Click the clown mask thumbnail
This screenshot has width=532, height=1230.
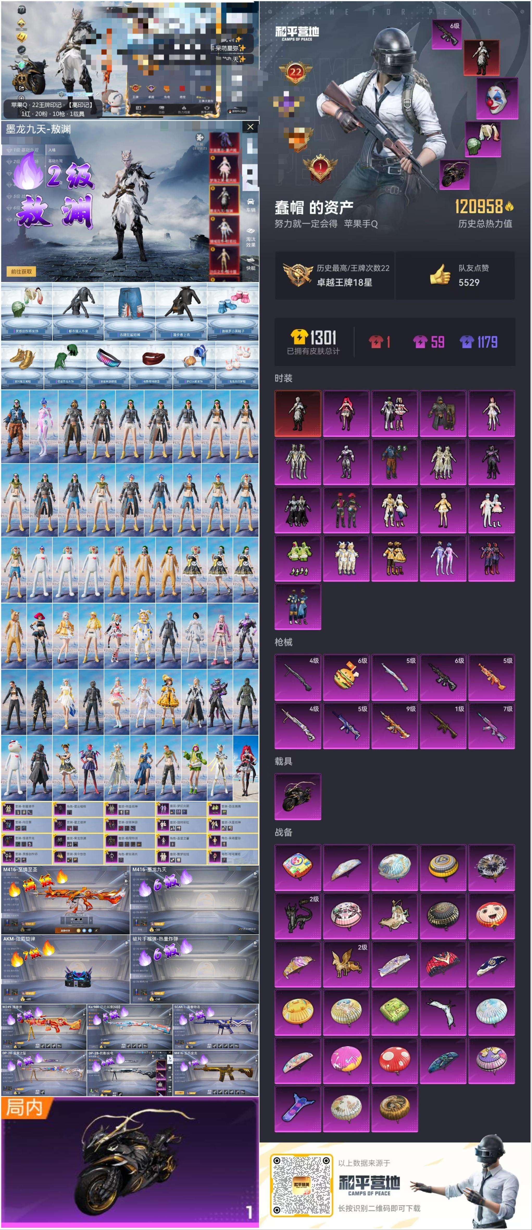(x=497, y=98)
